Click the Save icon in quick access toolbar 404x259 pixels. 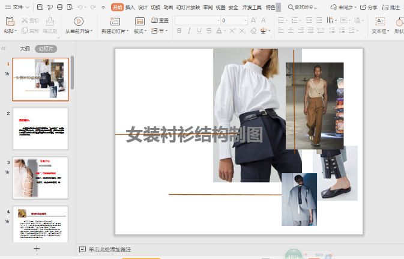pos(40,7)
